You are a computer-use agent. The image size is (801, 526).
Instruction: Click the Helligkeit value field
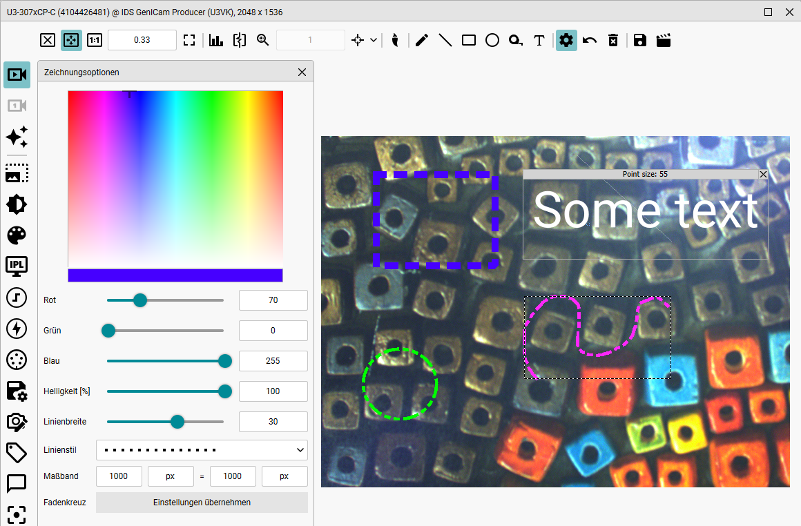pos(273,391)
